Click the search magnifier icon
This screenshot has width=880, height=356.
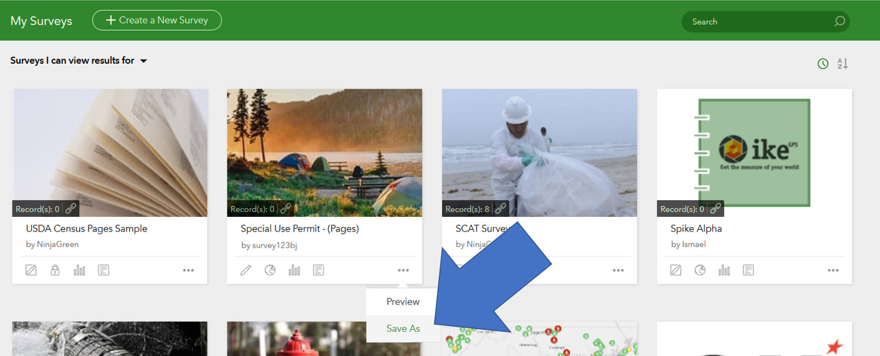(839, 21)
